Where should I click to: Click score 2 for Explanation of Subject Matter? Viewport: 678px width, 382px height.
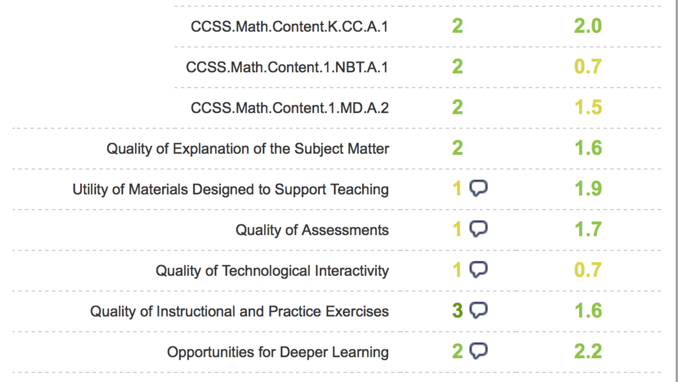[457, 148]
